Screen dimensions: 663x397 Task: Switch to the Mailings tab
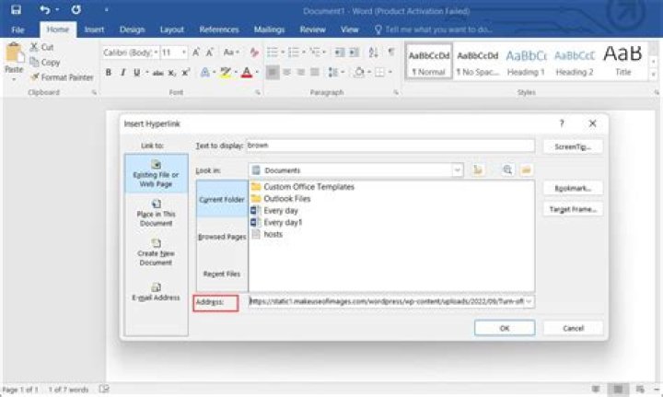[269, 29]
